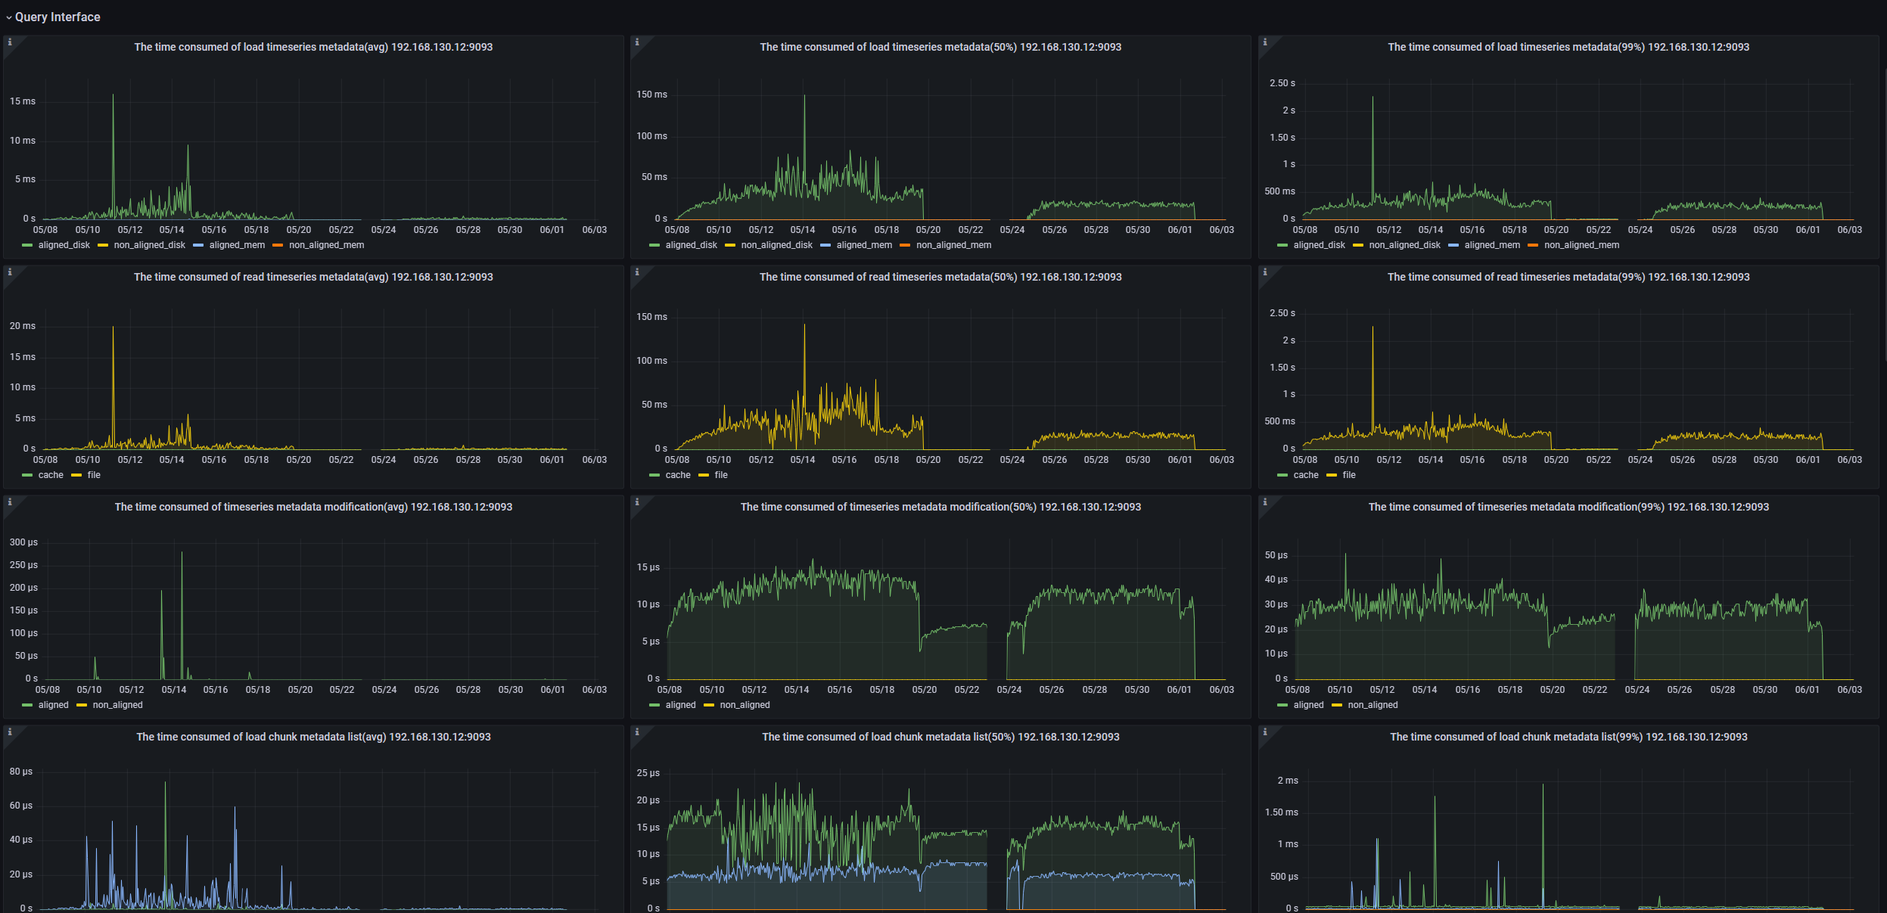The width and height of the screenshot is (1887, 913).
Task: Click cache legend label in read metadata(avg) panel
Action: (x=51, y=475)
